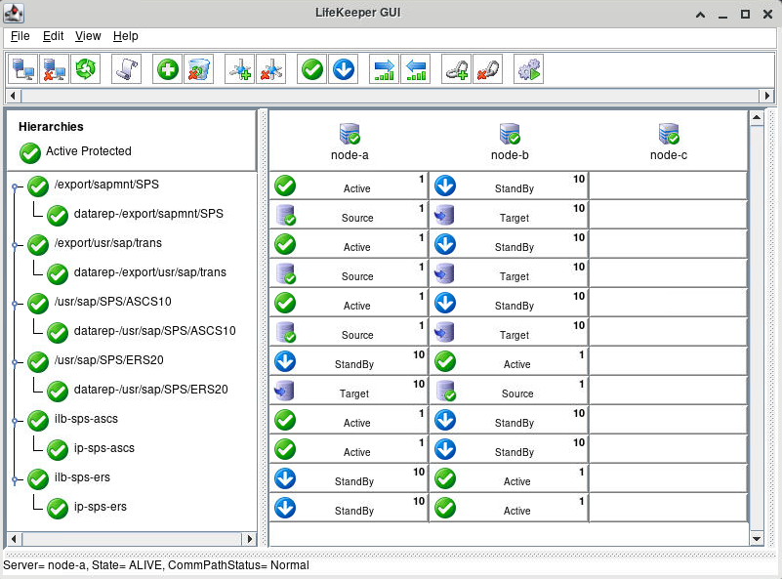
Task: Click the Remove Dependency chain icon
Action: tap(488, 69)
